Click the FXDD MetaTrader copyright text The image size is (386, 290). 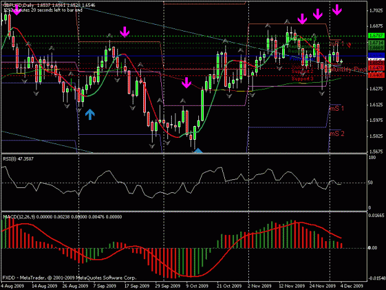point(69,278)
